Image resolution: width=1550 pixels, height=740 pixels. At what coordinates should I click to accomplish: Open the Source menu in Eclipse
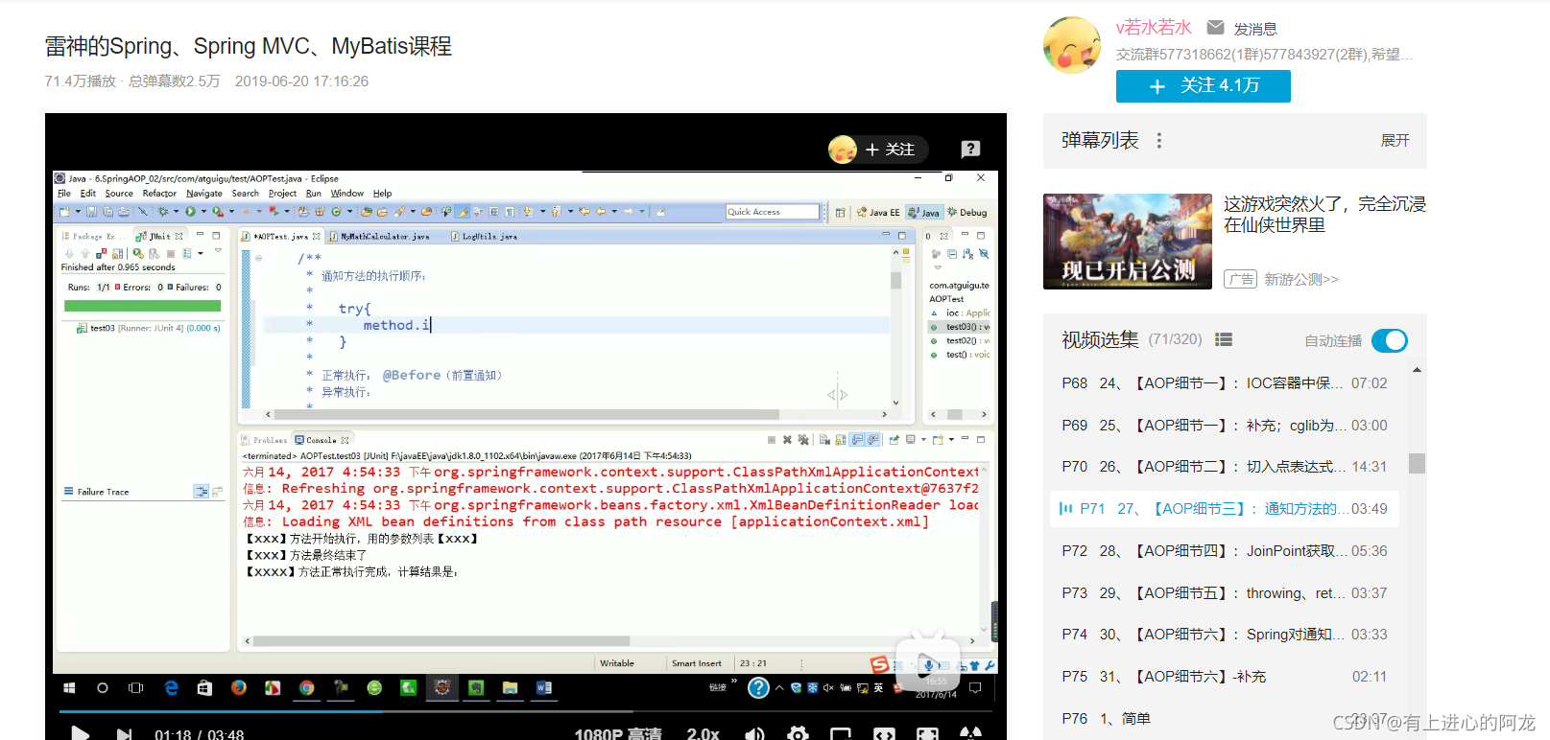pyautogui.click(x=119, y=194)
